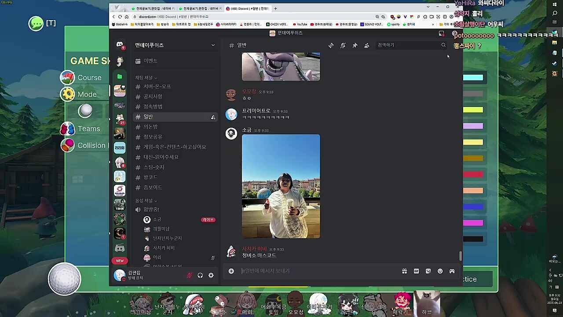Screen dimensions: 563x317
Task: Collapse the 채팅 채널 category
Action: 146,77
